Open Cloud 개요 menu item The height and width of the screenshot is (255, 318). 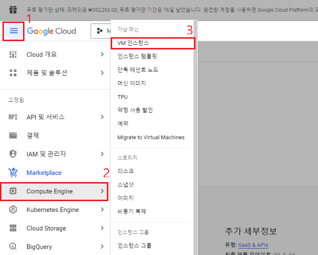(x=55, y=54)
